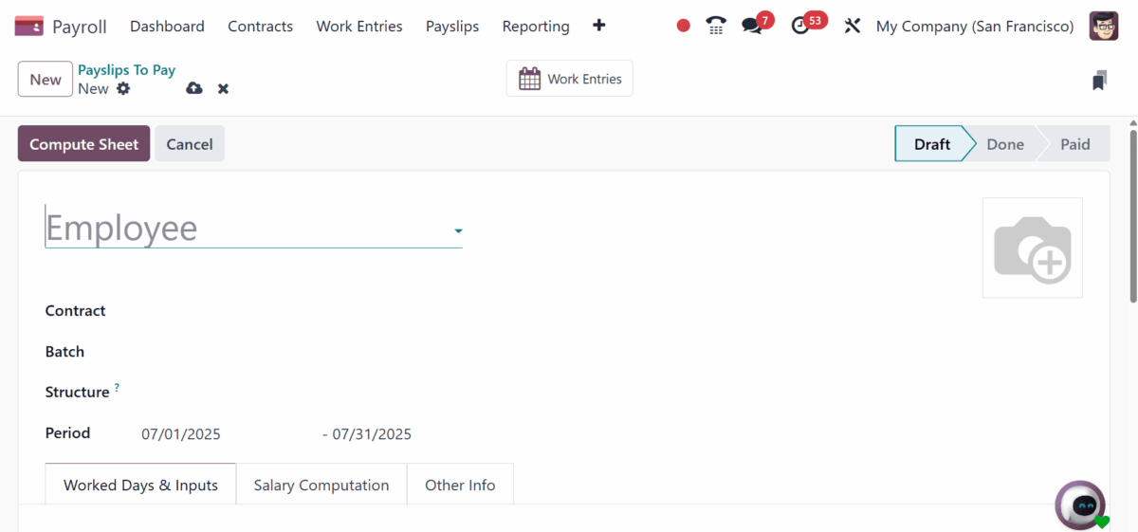This screenshot has width=1138, height=532.
Task: Click the period start date 07/01/2025
Action: [181, 434]
